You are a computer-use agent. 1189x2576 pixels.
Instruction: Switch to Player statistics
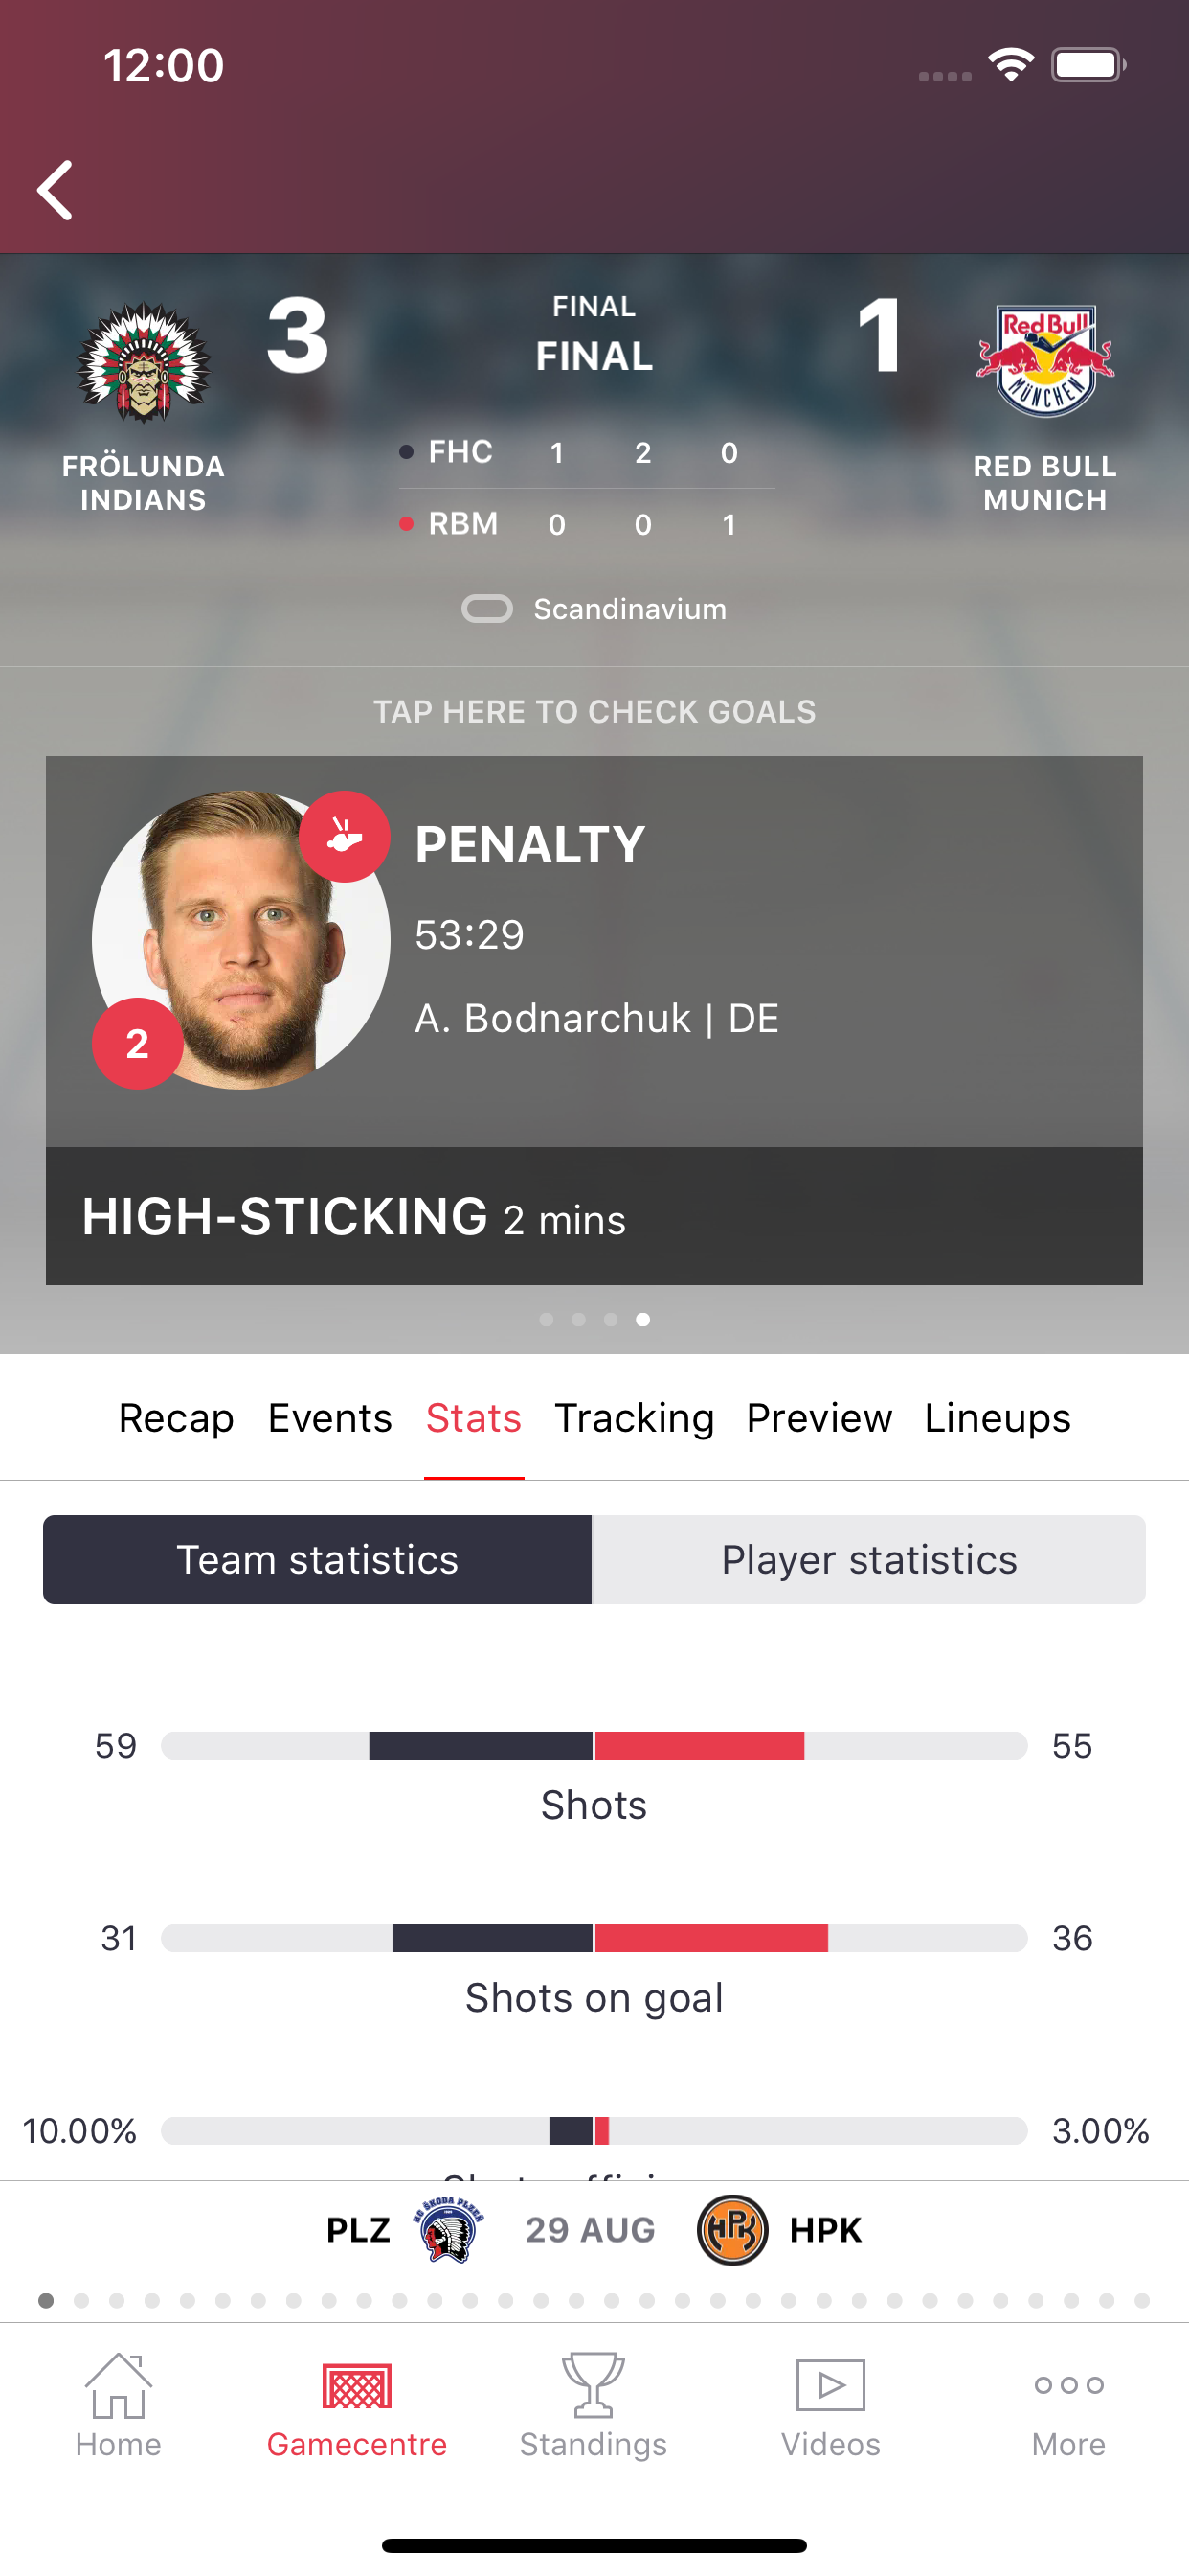[x=869, y=1560]
